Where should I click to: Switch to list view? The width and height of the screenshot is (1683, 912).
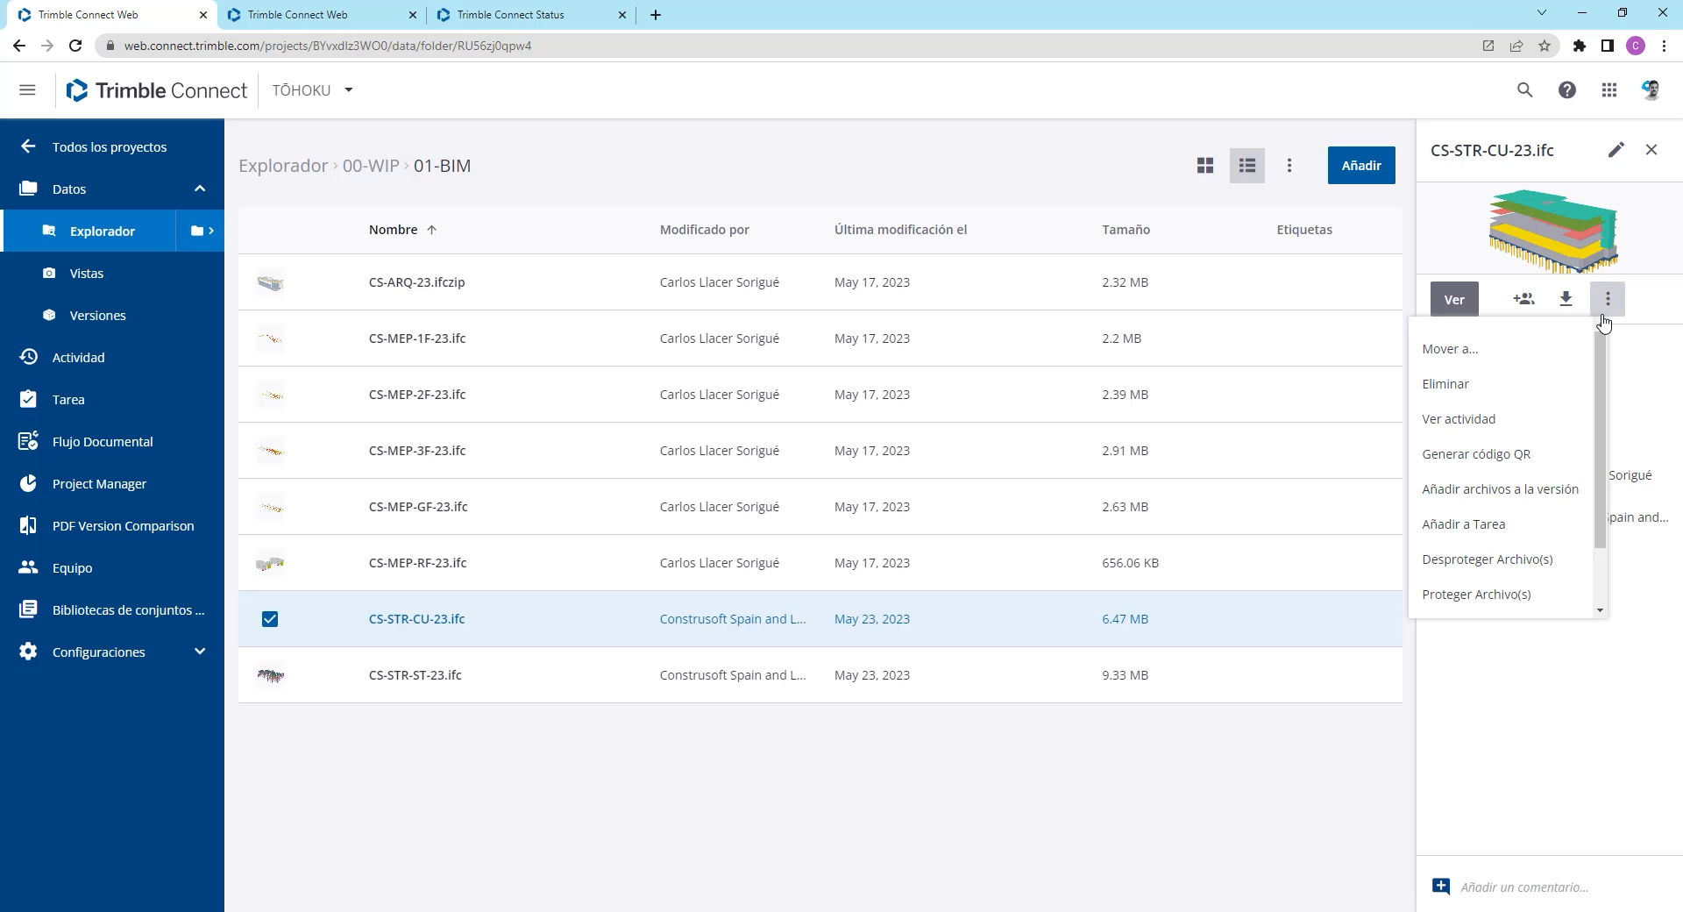coord(1247,166)
